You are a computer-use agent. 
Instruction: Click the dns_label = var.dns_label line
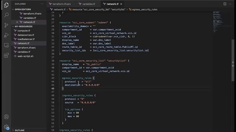point(87,44)
